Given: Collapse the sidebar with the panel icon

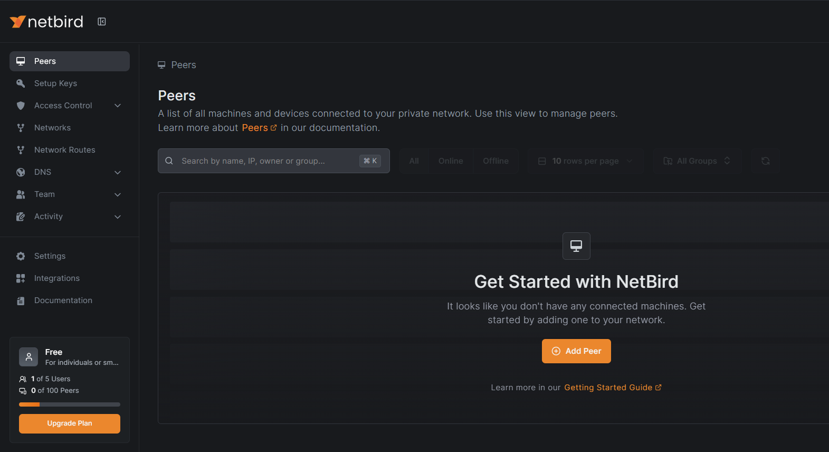Looking at the screenshot, I should (x=102, y=22).
